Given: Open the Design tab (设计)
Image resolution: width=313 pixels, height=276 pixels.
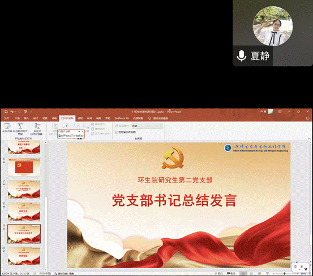Looking at the screenshot, I should 36,118.
